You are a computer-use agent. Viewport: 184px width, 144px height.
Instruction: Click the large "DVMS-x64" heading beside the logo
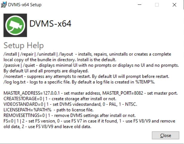[x=50, y=24]
